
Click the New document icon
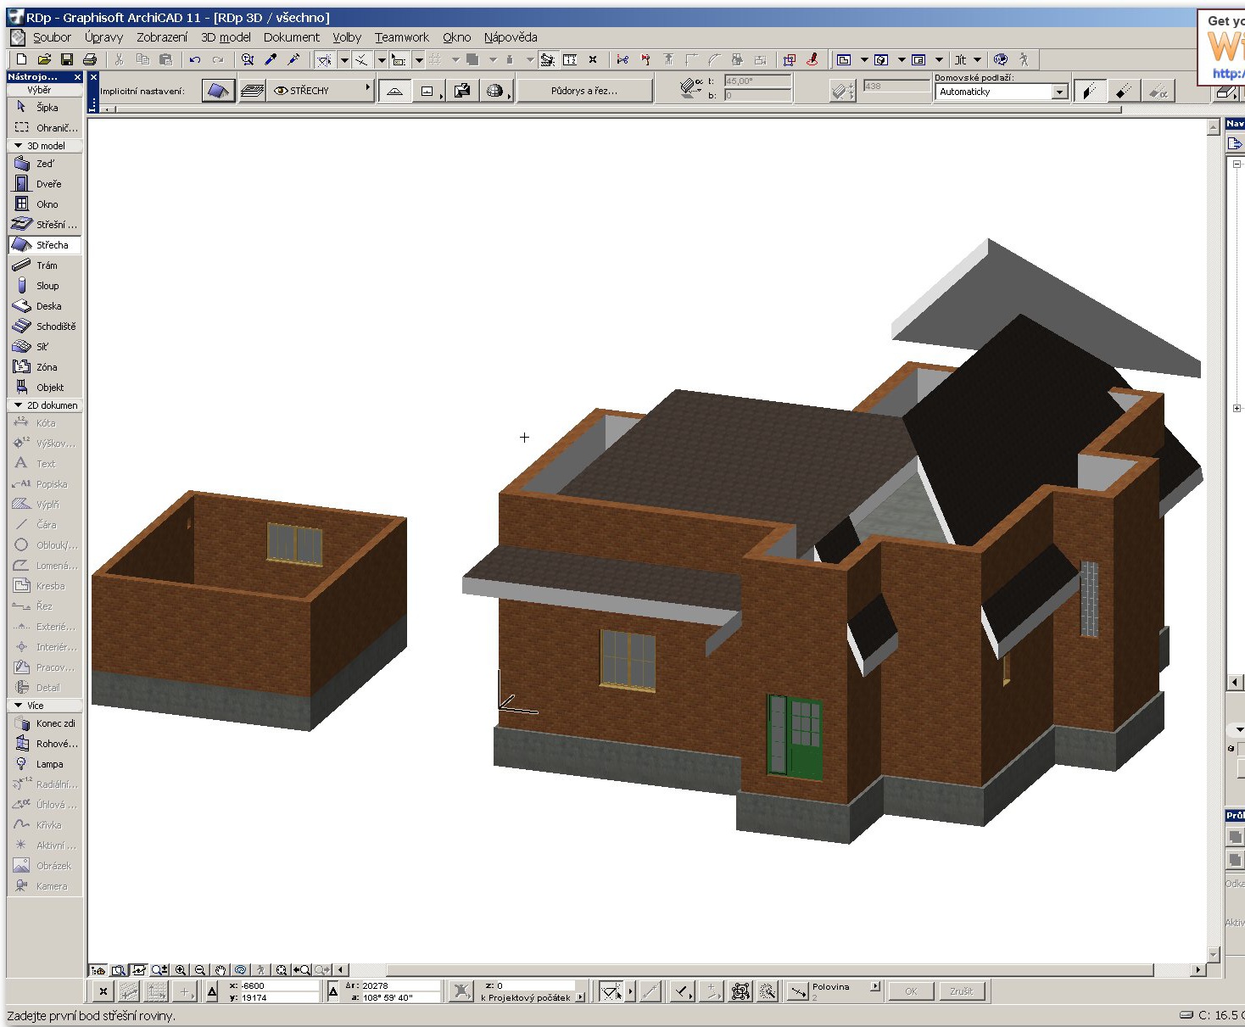coord(21,59)
